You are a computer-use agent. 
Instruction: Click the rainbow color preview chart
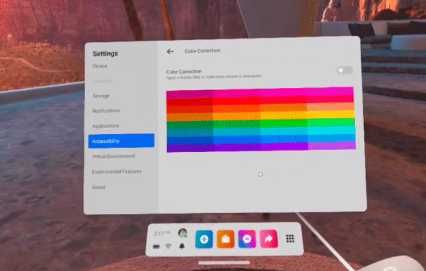point(261,119)
